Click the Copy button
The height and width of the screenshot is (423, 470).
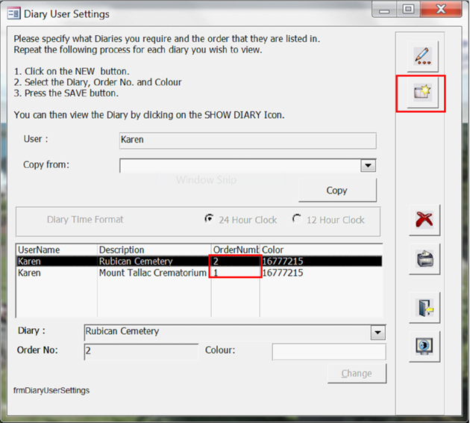[x=337, y=191]
